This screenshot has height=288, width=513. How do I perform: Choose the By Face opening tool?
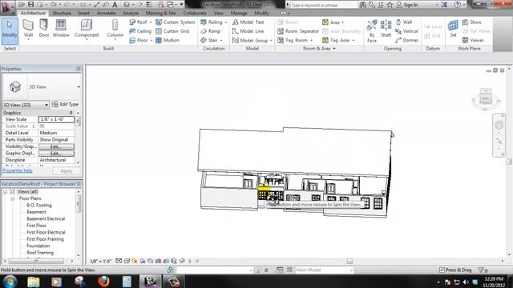[372, 31]
